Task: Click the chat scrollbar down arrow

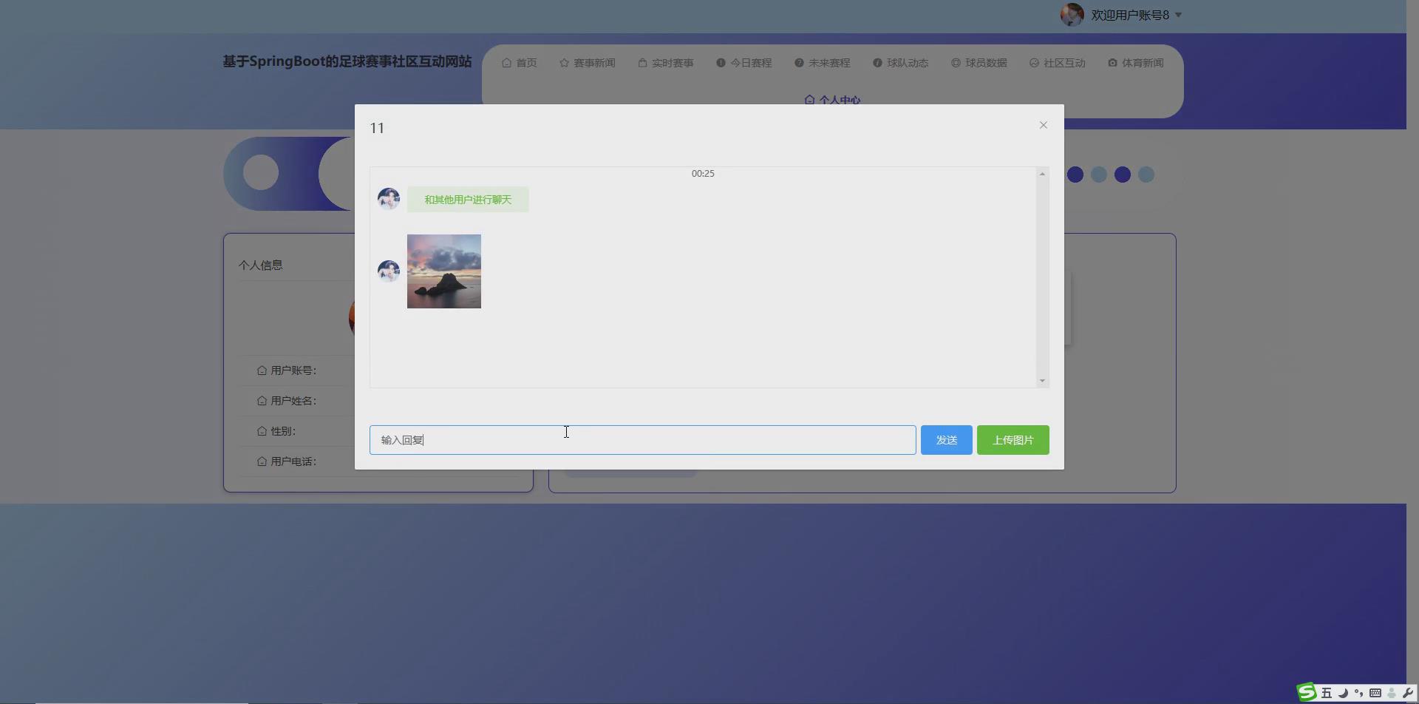Action: (1042, 381)
